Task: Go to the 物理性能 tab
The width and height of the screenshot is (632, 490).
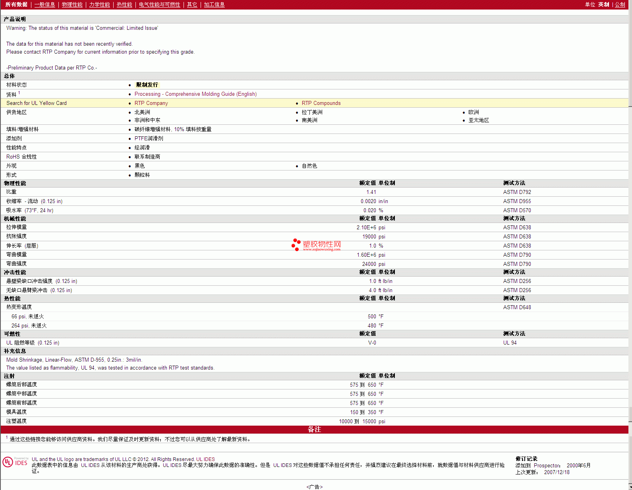Action: (x=72, y=5)
